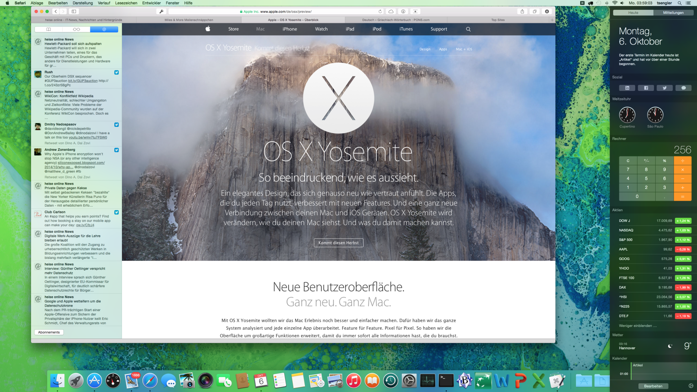Toggle the Safari sidebar button
This screenshot has height=392, width=697.
click(x=74, y=11)
